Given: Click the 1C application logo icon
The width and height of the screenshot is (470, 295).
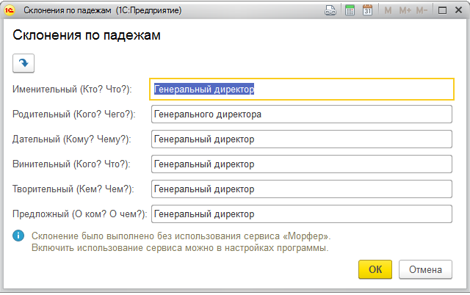Looking at the screenshot, I should (x=10, y=10).
